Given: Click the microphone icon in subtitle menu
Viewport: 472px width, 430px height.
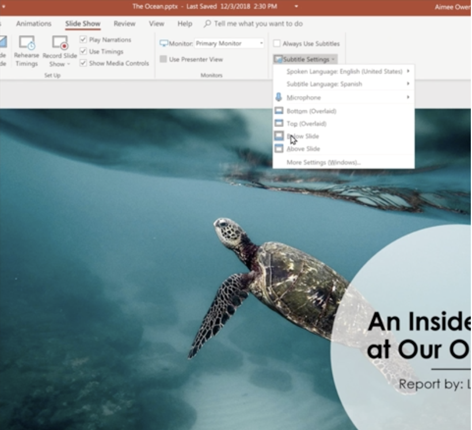Looking at the screenshot, I should (279, 97).
